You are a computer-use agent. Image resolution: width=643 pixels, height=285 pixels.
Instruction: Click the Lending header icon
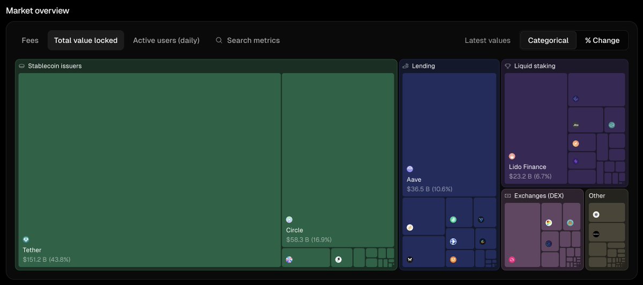pos(405,66)
